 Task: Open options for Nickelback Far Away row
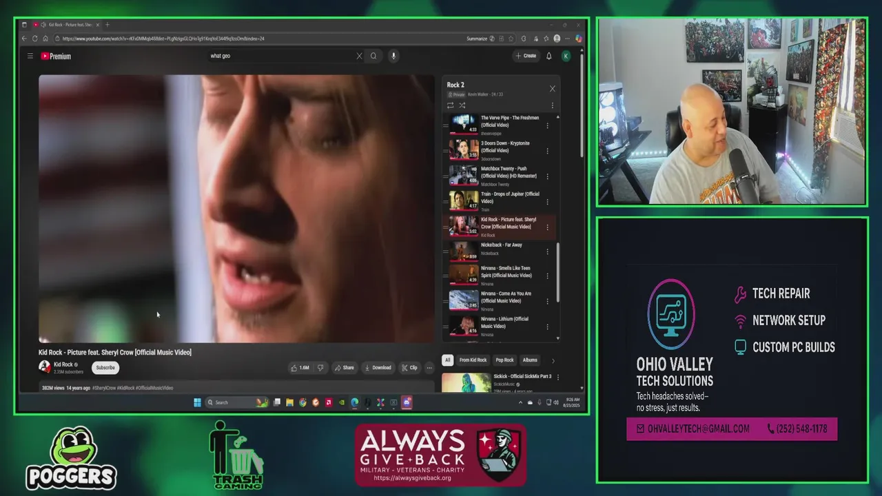(548, 253)
